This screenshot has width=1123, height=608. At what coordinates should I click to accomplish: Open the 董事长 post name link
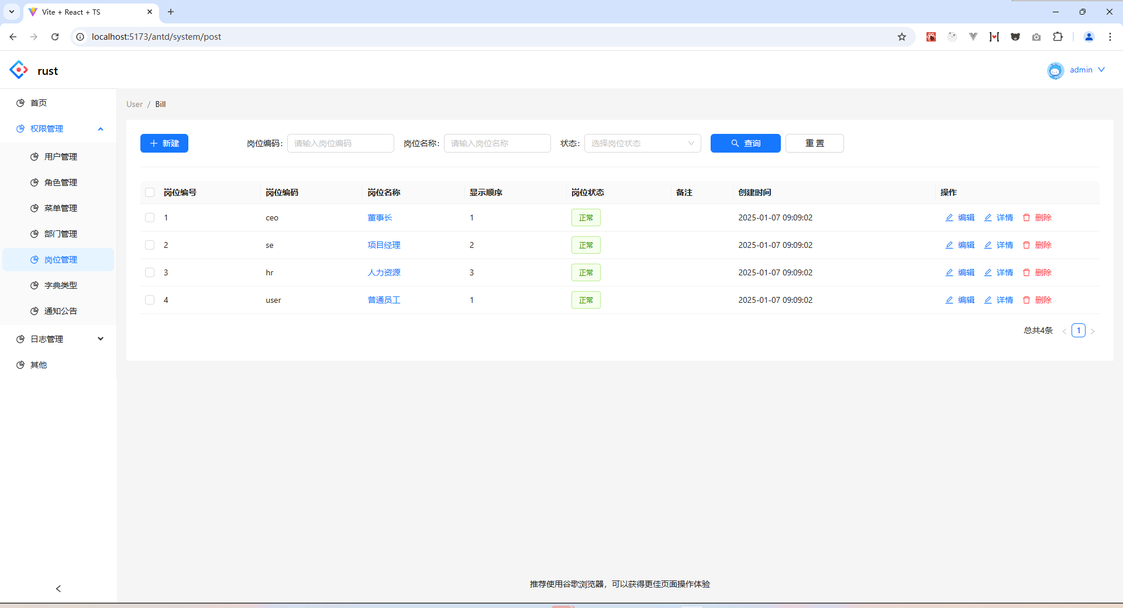point(380,217)
